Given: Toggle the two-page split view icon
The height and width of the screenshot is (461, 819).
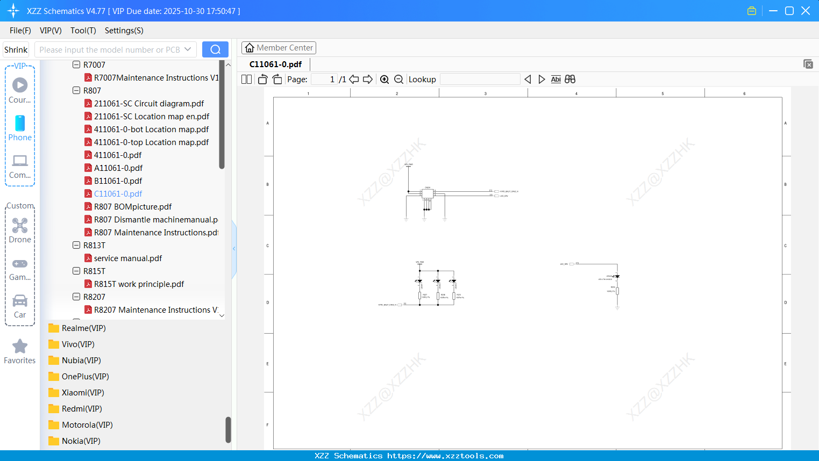Looking at the screenshot, I should pyautogui.click(x=246, y=80).
